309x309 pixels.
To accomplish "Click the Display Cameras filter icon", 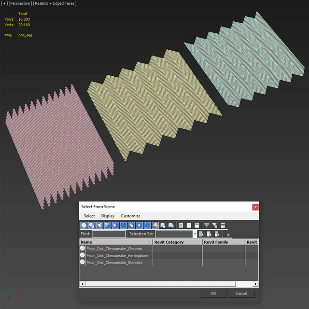I will [x=108, y=225].
